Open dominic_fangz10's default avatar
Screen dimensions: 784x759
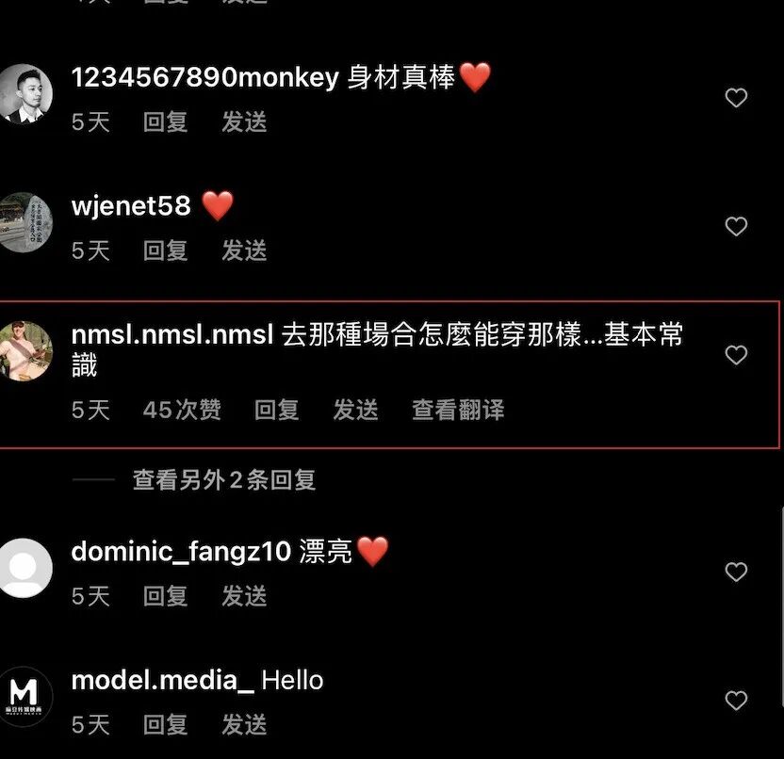tap(24, 568)
